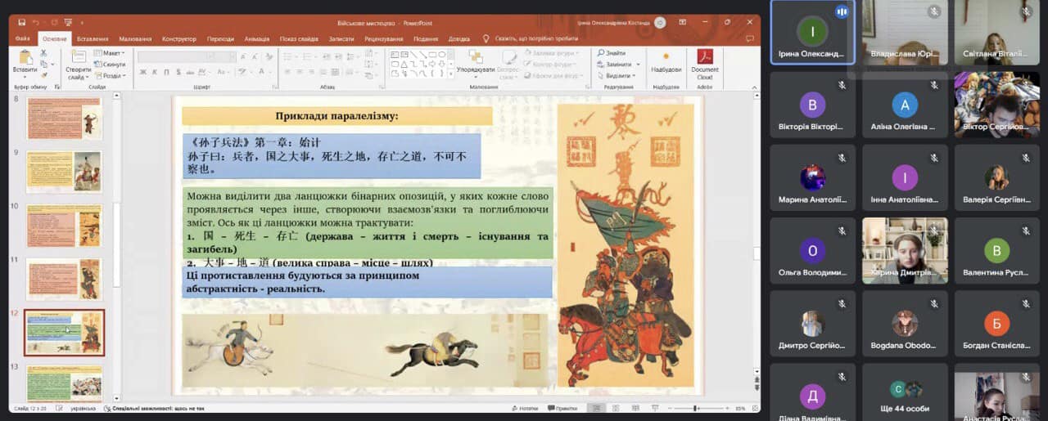Image resolution: width=1048 pixels, height=421 pixels.
Task: Open the Document Cloud Adobe icon
Action: point(704,58)
